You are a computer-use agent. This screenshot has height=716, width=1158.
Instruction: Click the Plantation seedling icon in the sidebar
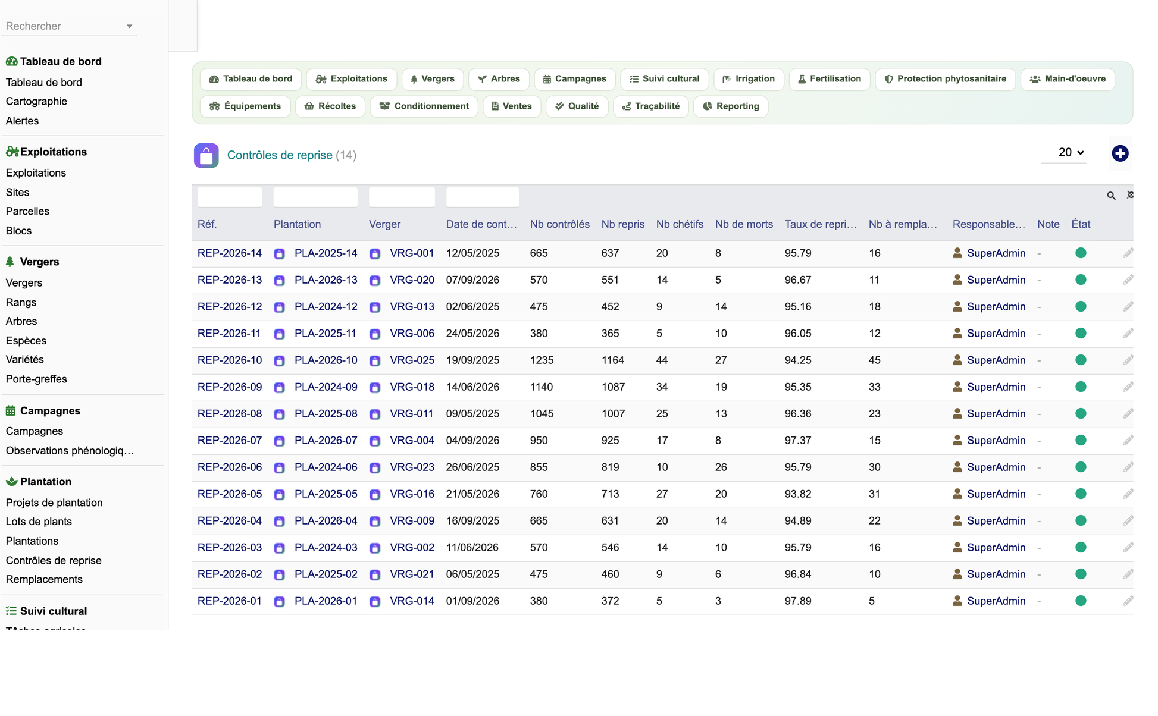point(11,481)
